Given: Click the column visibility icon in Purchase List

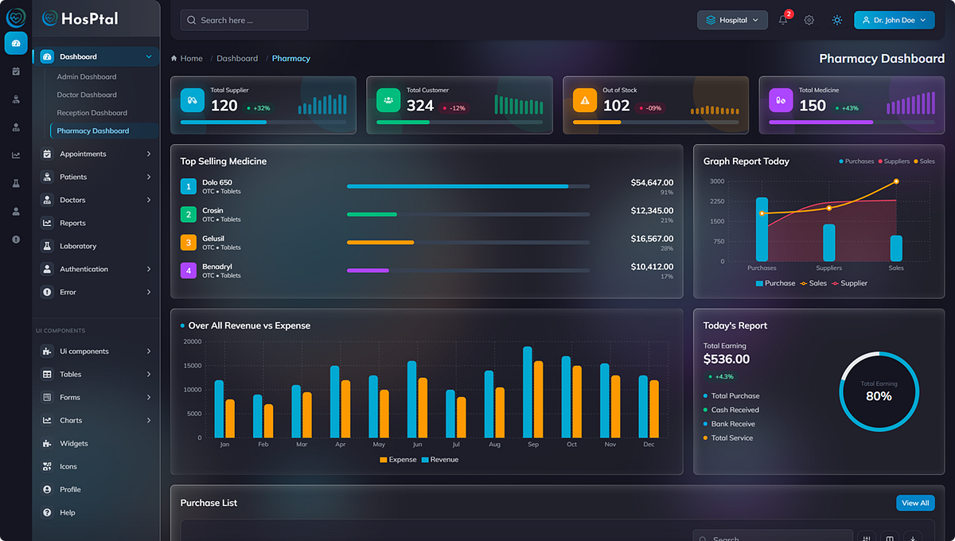Looking at the screenshot, I should pyautogui.click(x=890, y=539).
